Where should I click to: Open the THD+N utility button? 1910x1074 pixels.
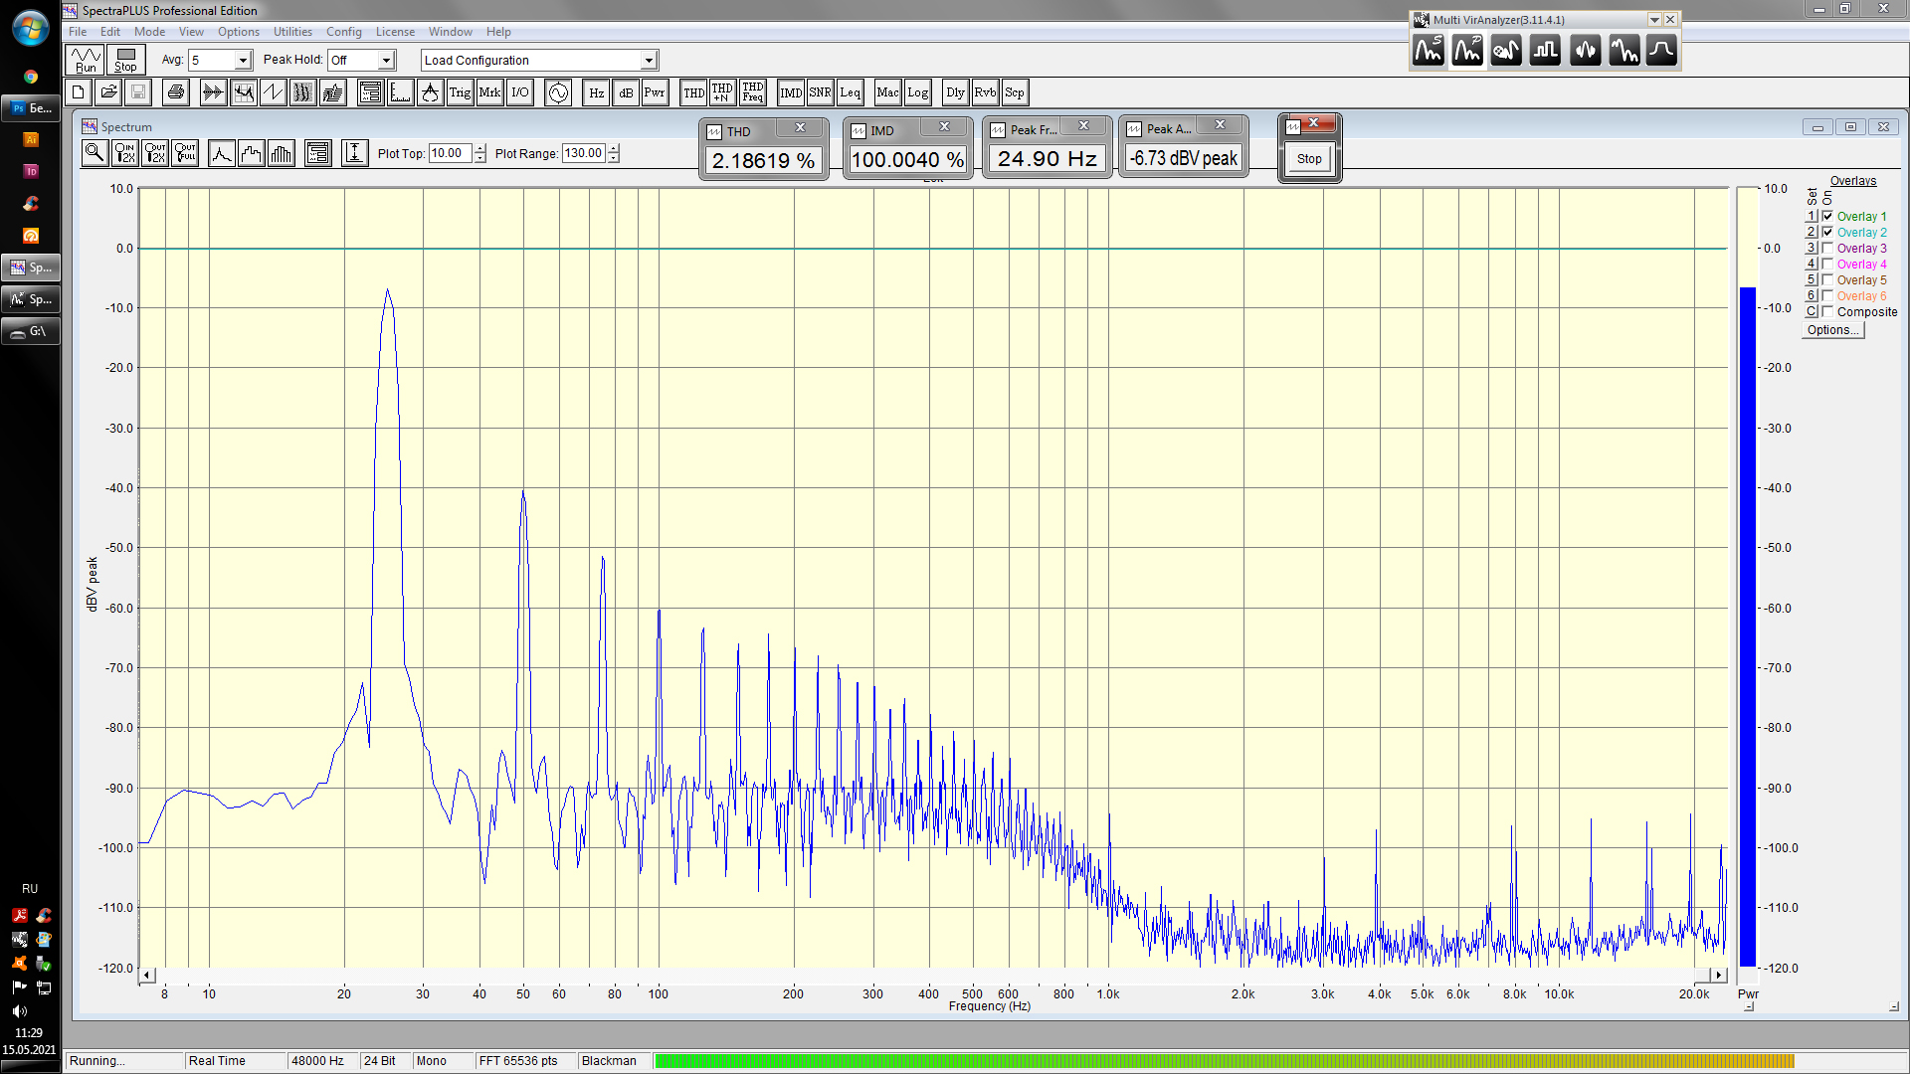722,92
